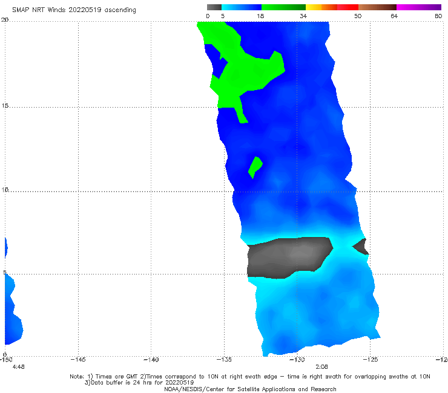Click the title 'SMAP NRT Winds 20220519 ascending'
Screen dimensions: 448x393
click(x=74, y=10)
